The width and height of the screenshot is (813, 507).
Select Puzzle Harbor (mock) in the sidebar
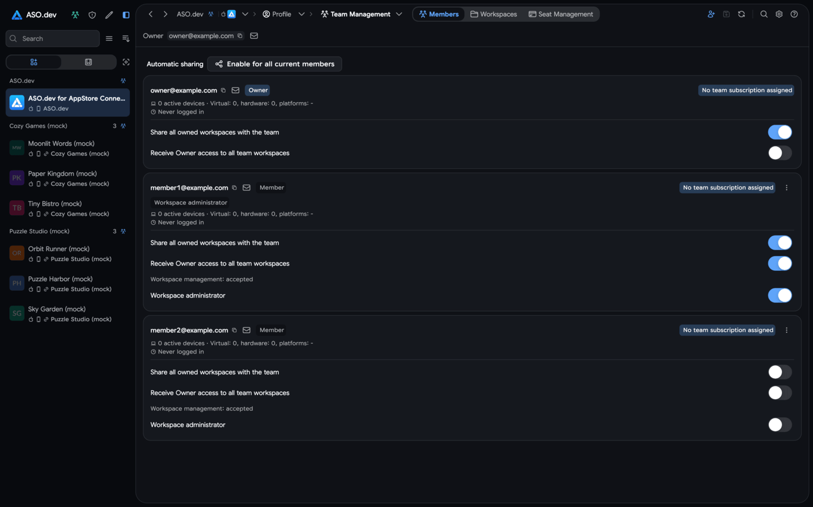(68, 283)
